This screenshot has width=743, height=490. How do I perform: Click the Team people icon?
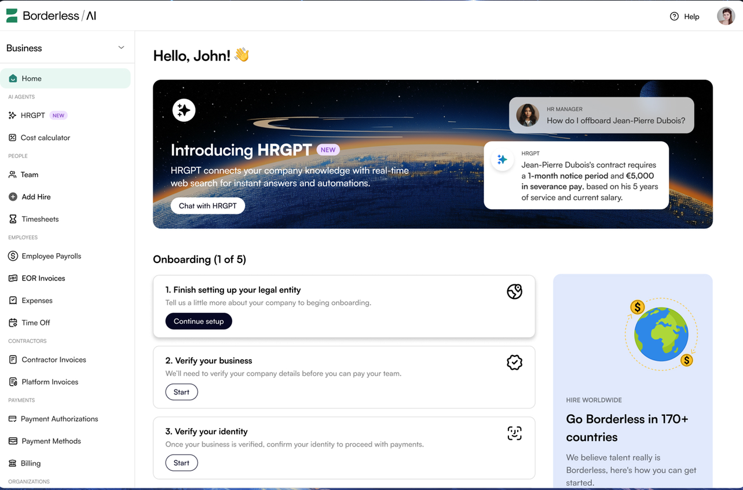coord(13,174)
